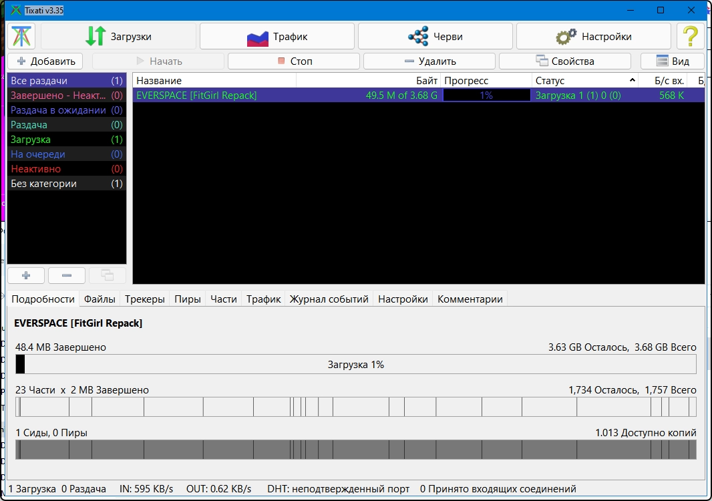This screenshot has width=712, height=501.
Task: Open Свойства of the selected torrent
Action: tap(564, 61)
